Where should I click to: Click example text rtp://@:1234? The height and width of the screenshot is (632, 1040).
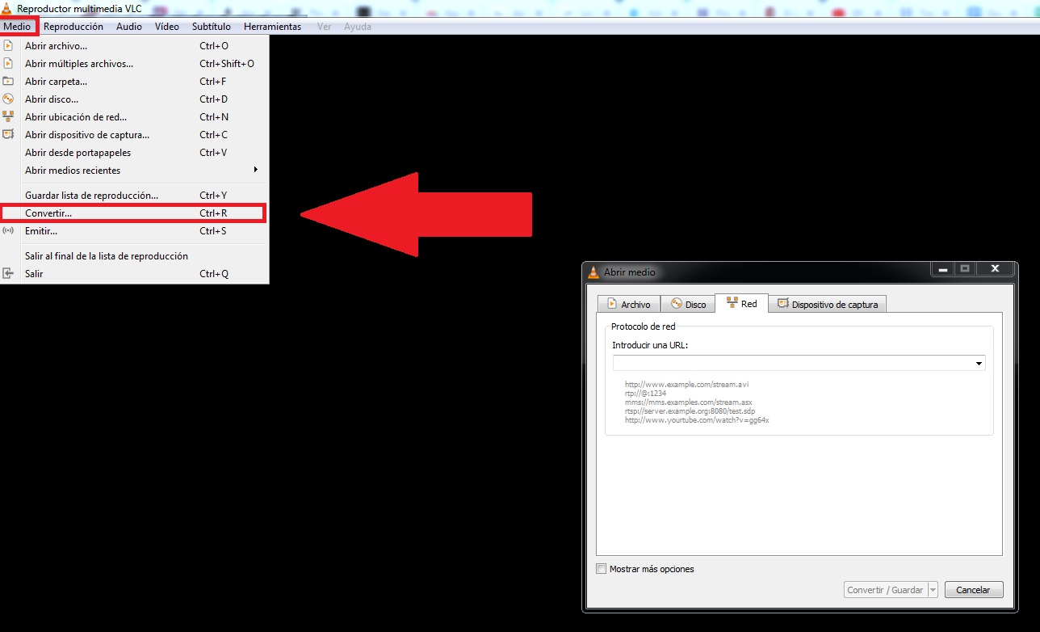[x=646, y=394]
